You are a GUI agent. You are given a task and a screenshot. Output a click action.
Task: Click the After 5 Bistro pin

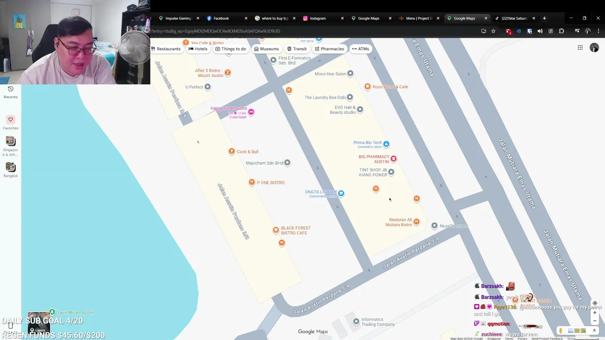[x=228, y=72]
